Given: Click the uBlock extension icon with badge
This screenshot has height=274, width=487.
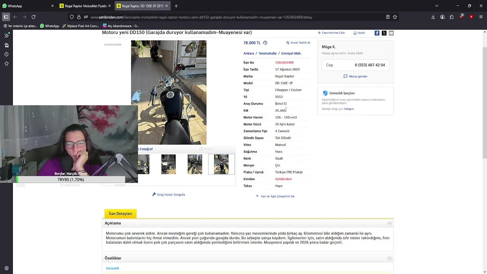Looking at the screenshot, I should click(x=462, y=17).
